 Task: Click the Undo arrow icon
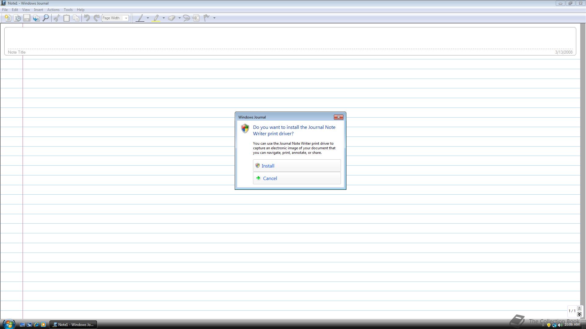(87, 18)
